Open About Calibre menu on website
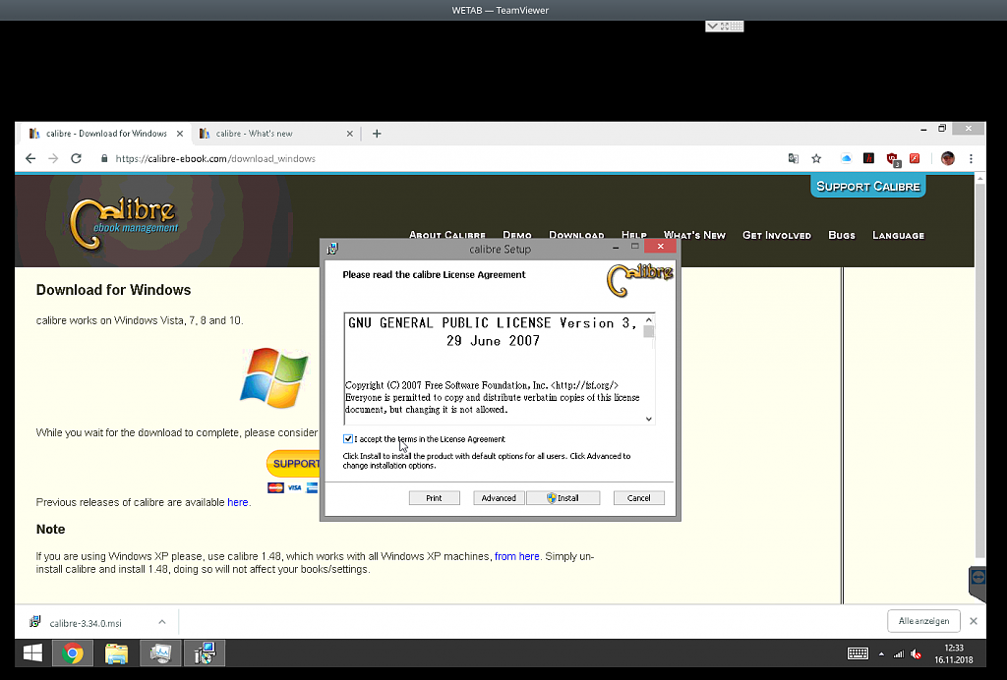This screenshot has height=680, width=1007. pyautogui.click(x=447, y=236)
